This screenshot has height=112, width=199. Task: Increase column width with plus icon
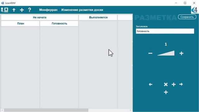pos(181,53)
